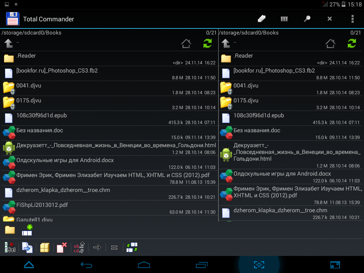The height and width of the screenshot is (273, 364).
Task: Tap the up-arrow nav bar button
Action: (29, 265)
